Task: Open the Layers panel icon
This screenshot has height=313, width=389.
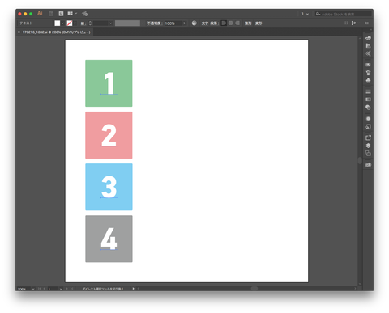Action: click(368, 146)
